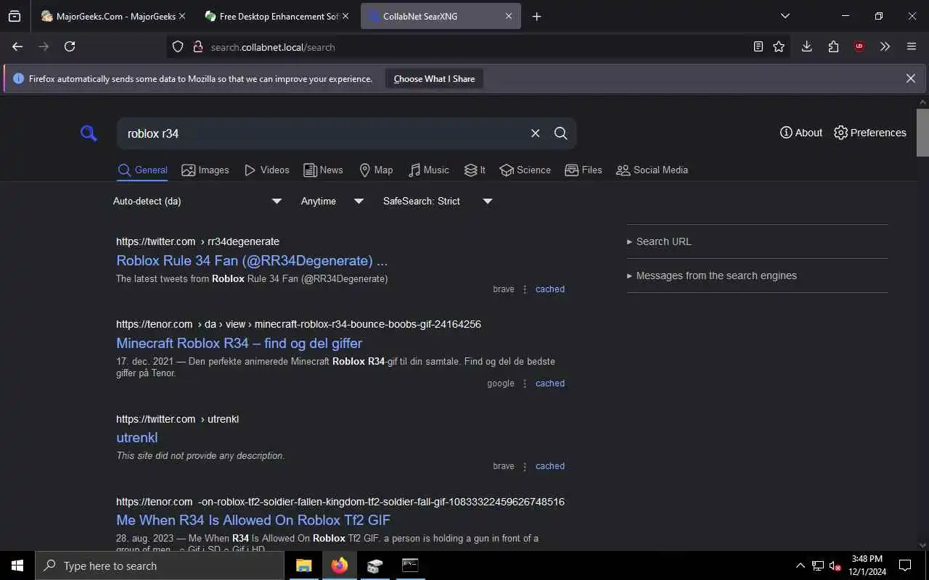Open the About page
929x580 pixels.
801,133
